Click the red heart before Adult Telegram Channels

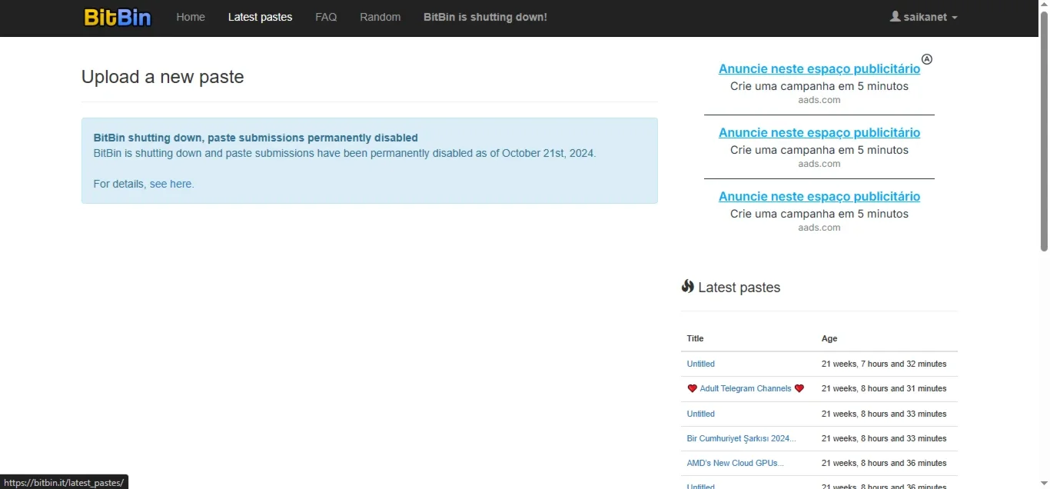point(692,389)
